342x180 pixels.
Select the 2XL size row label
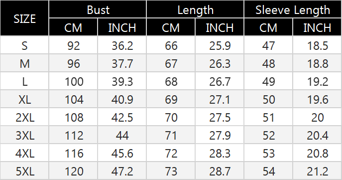point(24,117)
